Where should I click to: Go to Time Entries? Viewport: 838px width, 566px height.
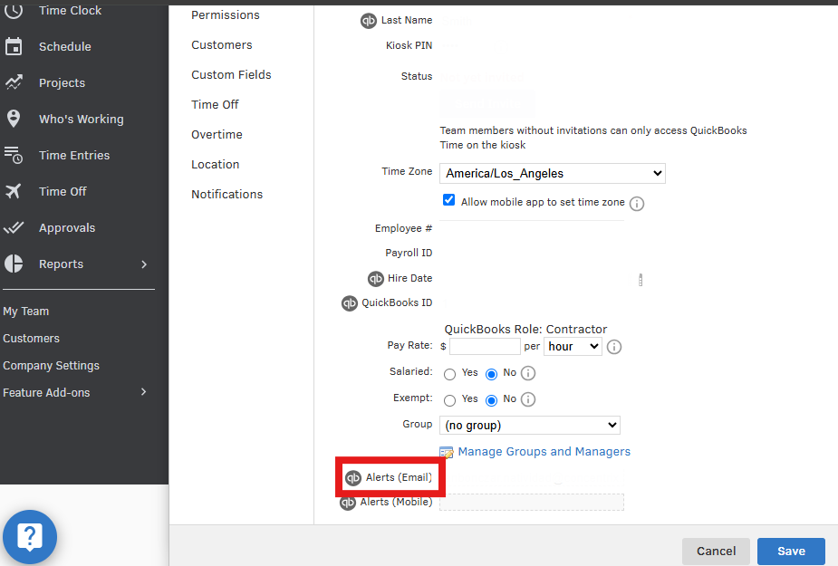[x=74, y=155]
